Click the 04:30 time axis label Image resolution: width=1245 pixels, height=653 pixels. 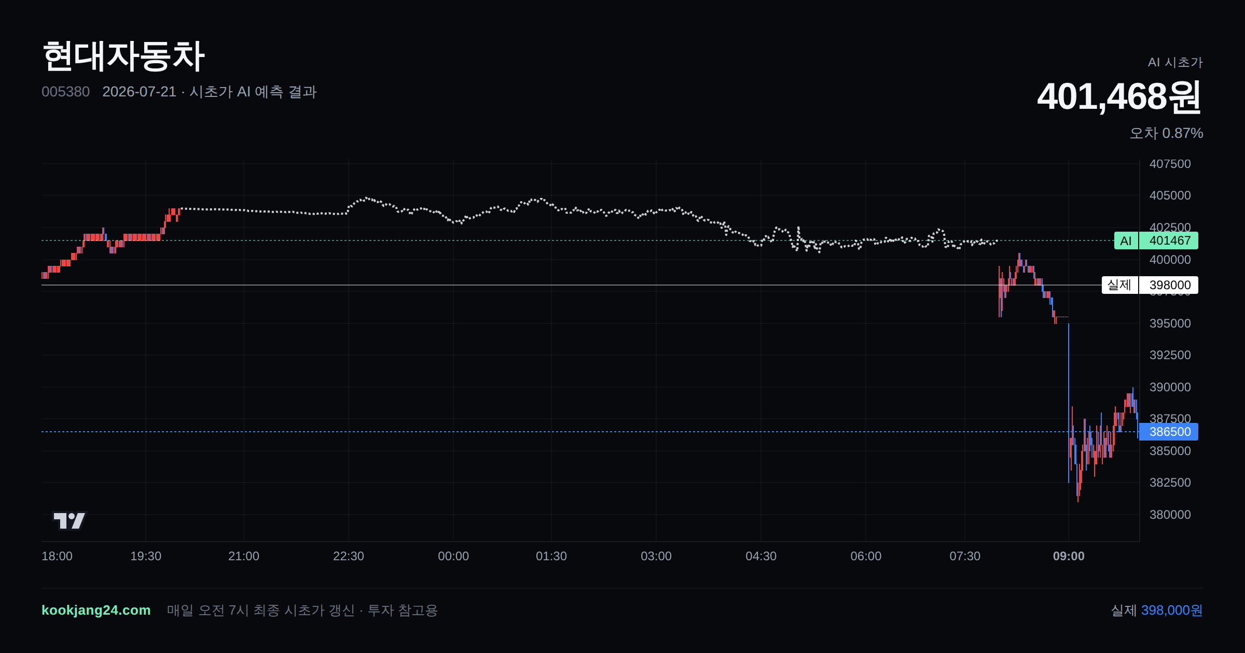point(761,556)
